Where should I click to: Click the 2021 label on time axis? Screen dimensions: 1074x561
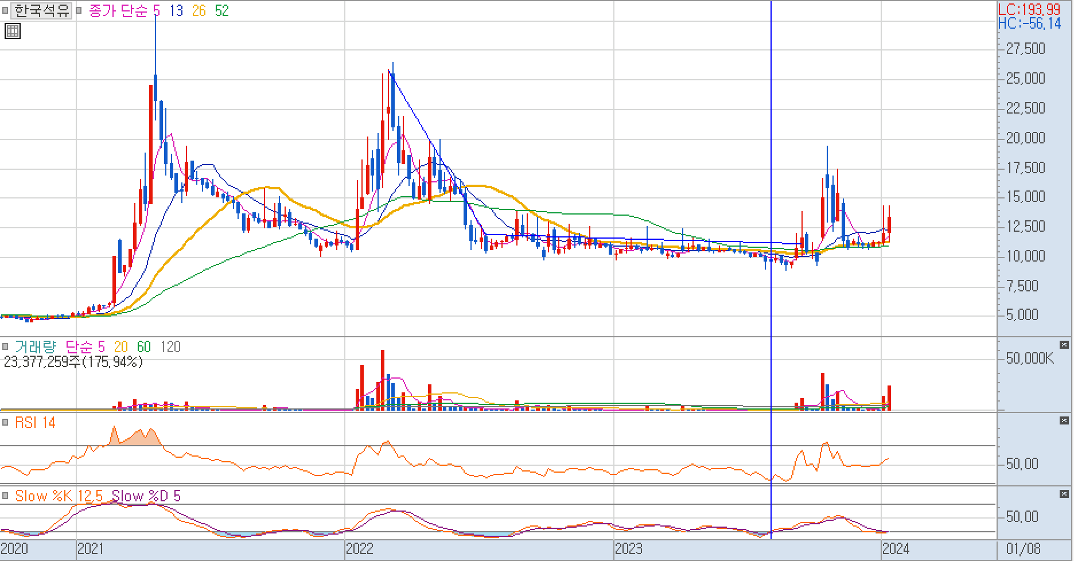(x=91, y=549)
